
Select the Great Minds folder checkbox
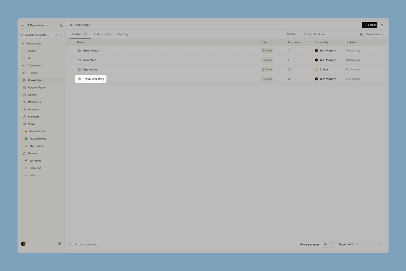tap(71, 50)
